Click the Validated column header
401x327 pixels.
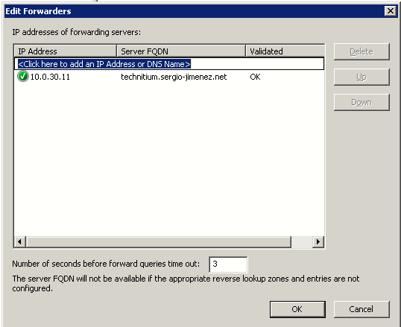click(x=285, y=51)
